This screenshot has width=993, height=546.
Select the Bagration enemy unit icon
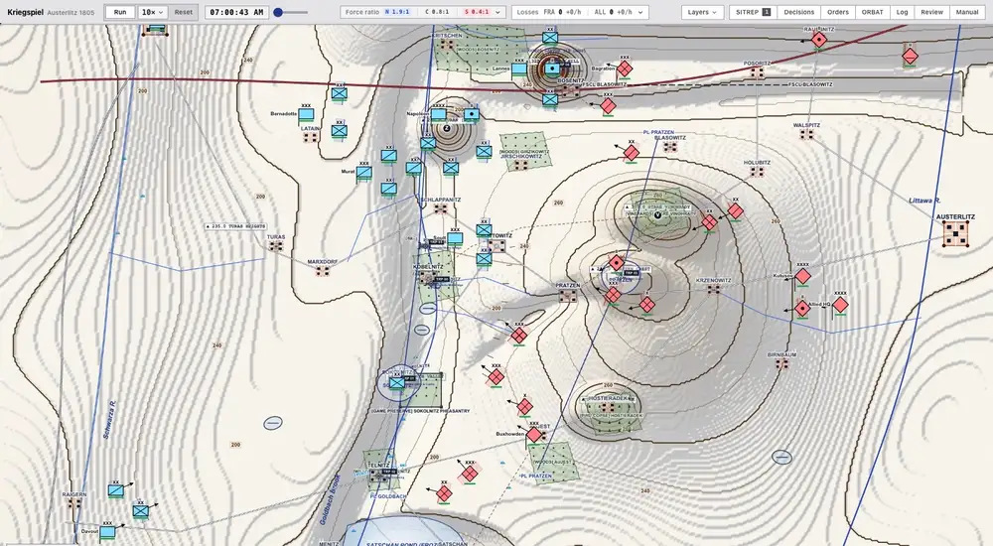pos(625,68)
